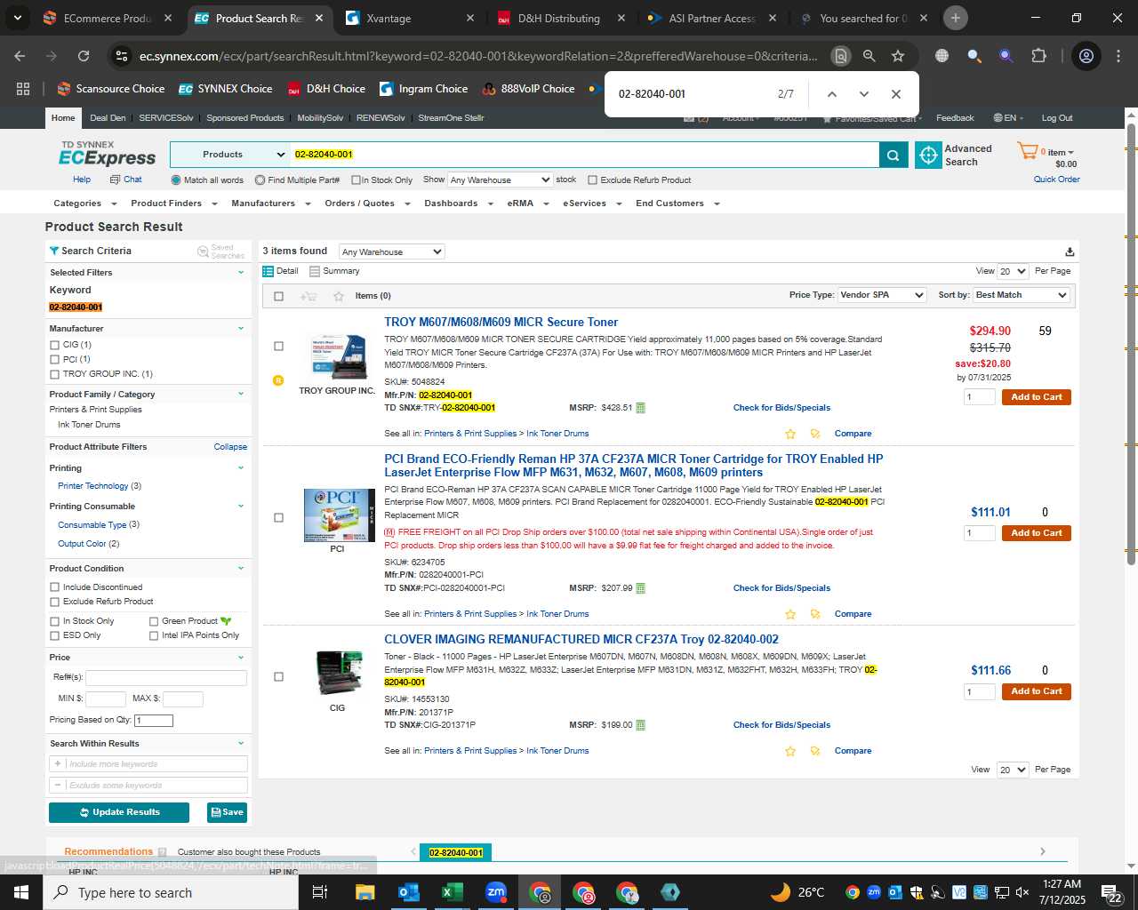Click Check for Bids/Specials for PCI toner
1138x910 pixels.
coord(781,588)
